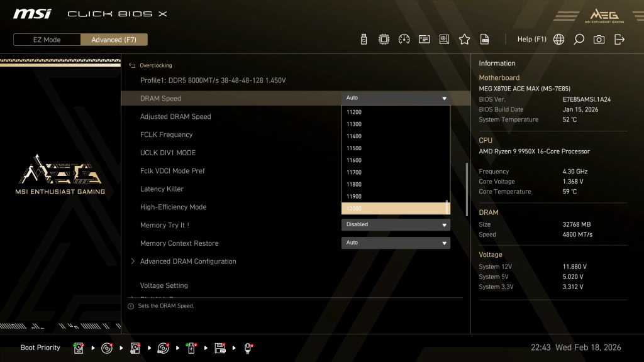Open the Favorites star icon

[464, 40]
